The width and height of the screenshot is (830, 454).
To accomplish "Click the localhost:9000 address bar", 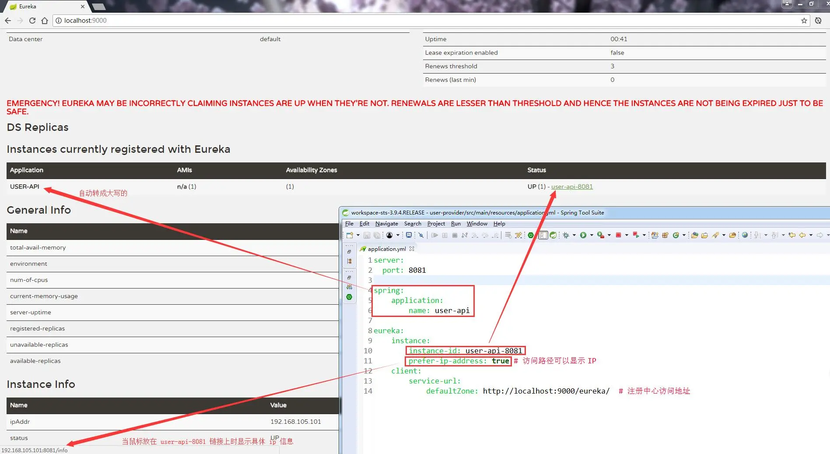I will pyautogui.click(x=429, y=21).
